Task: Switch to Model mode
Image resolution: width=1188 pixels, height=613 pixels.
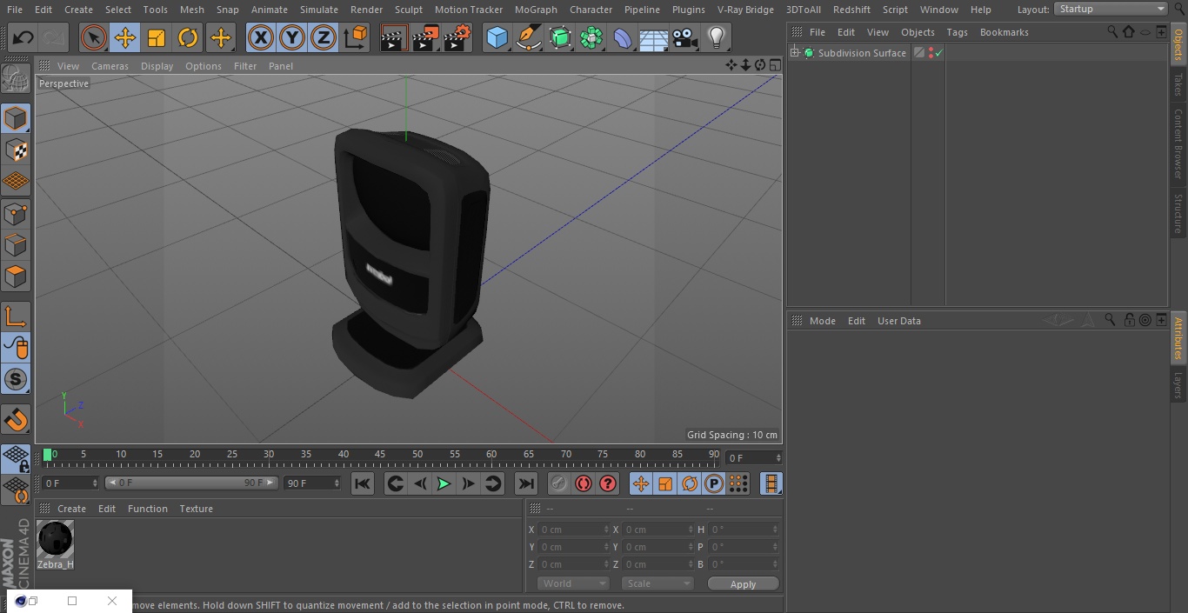Action: pos(16,118)
